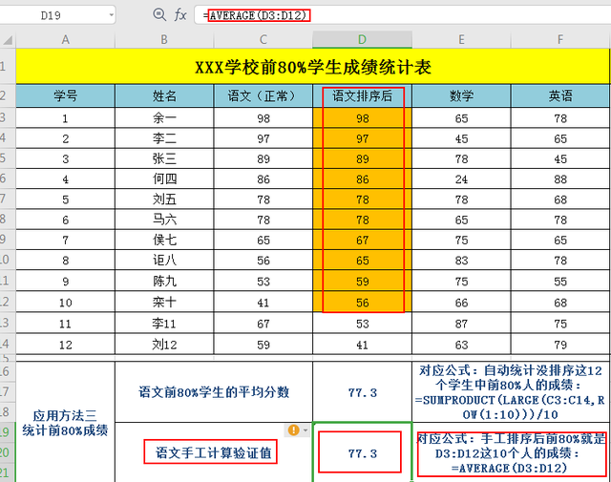This screenshot has height=482, width=611.
Task: Select the name cell 栾十
Action: 164,302
